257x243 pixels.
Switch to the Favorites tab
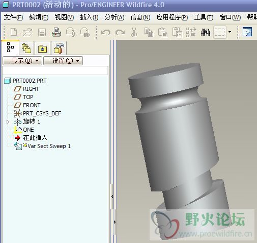coord(42,48)
